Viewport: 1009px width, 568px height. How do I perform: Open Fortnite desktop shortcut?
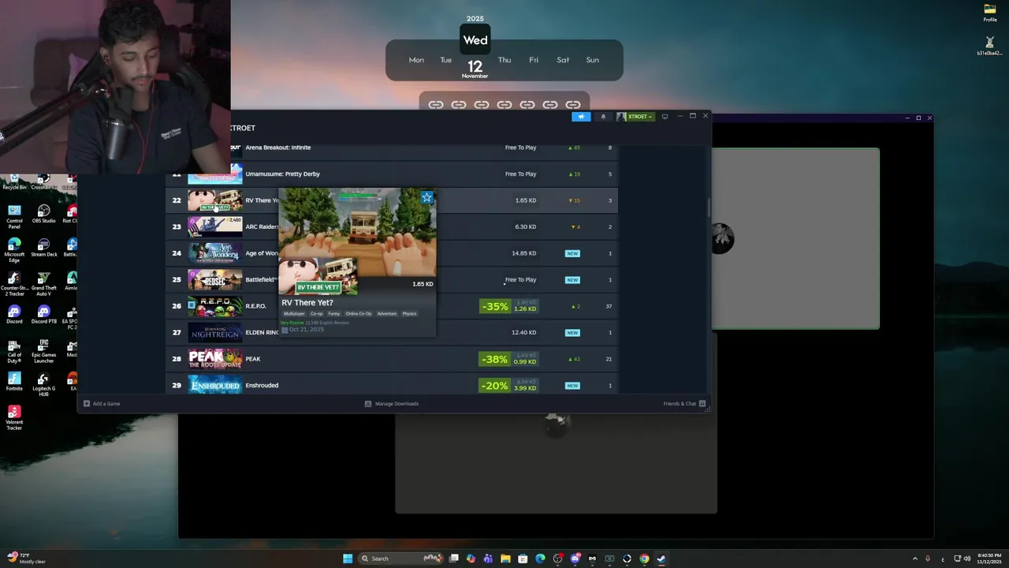(x=14, y=383)
